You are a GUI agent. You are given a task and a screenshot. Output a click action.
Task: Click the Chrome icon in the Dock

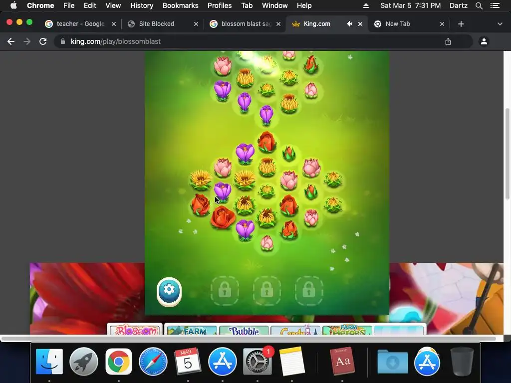(x=119, y=362)
